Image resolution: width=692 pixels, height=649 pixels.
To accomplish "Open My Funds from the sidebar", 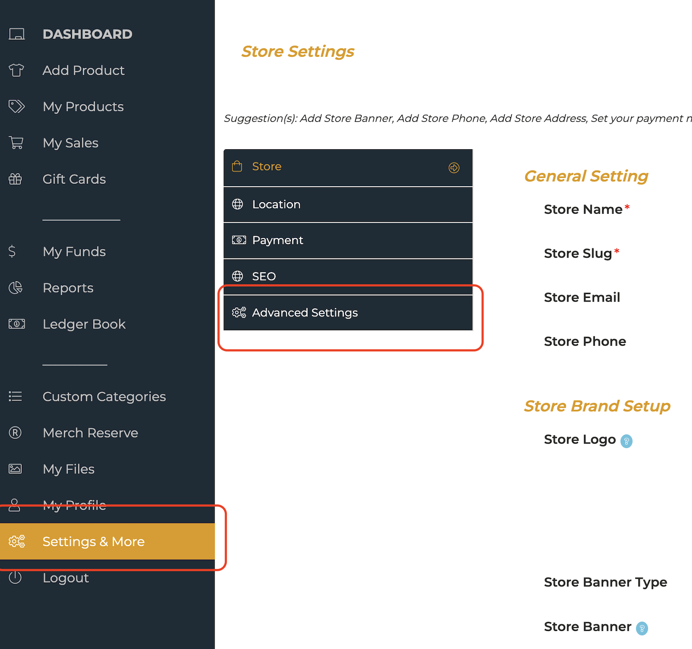I will click(x=74, y=252).
